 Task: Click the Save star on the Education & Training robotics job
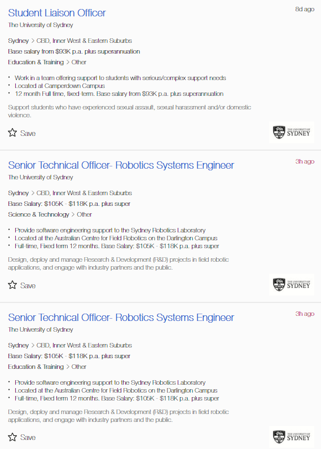pos(12,437)
